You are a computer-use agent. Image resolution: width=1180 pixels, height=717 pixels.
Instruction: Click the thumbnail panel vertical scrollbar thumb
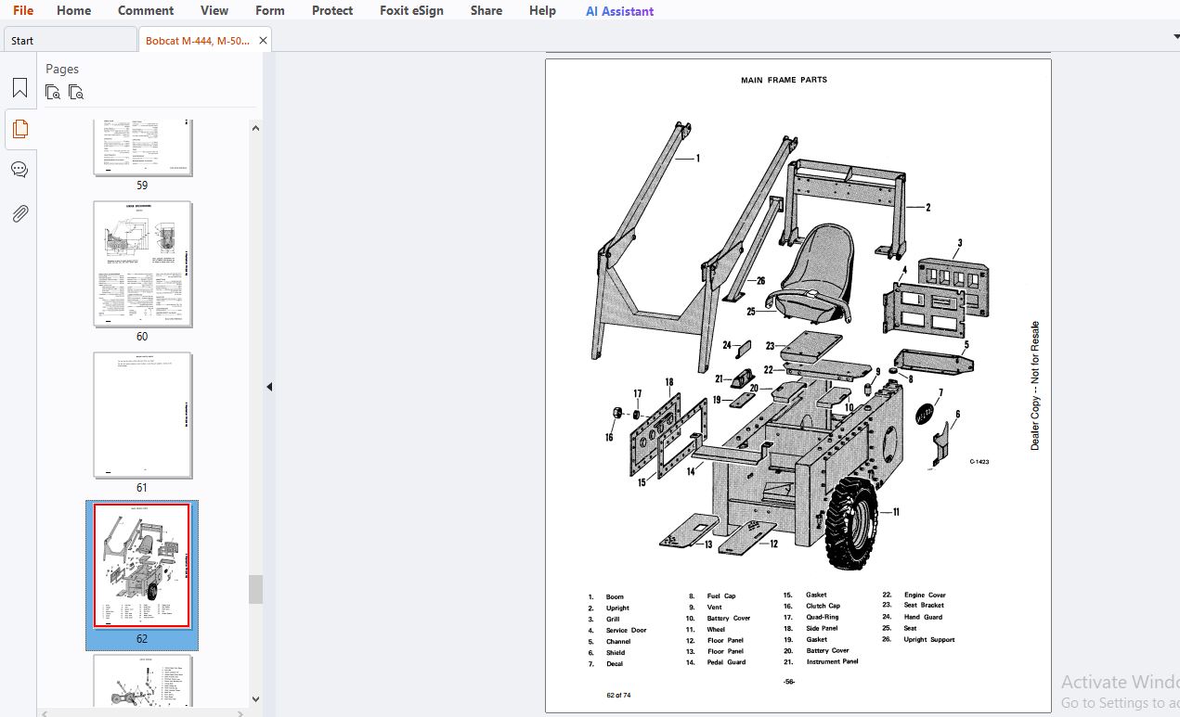click(x=255, y=589)
